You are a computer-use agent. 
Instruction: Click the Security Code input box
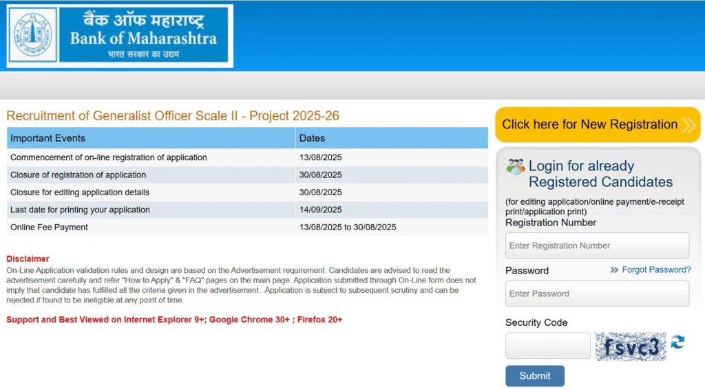click(547, 346)
